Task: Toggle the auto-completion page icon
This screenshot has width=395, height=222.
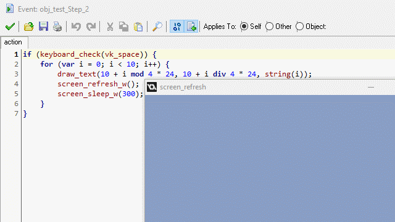Action: 191,27
